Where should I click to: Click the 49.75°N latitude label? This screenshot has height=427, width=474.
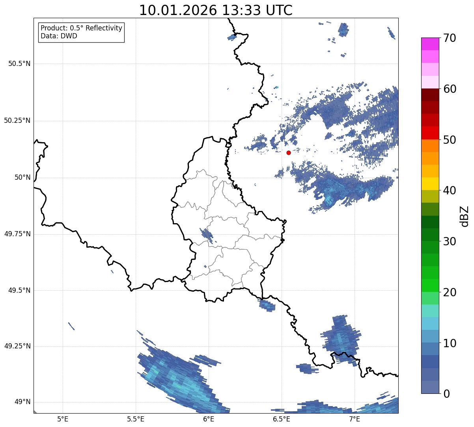coord(17,234)
